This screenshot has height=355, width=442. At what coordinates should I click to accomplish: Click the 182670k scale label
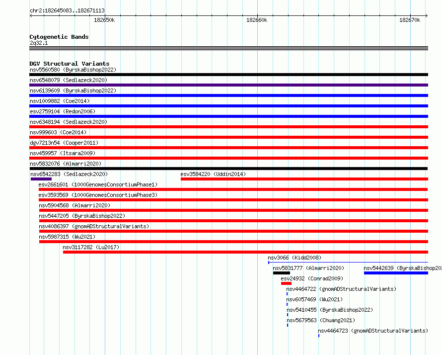coord(410,20)
